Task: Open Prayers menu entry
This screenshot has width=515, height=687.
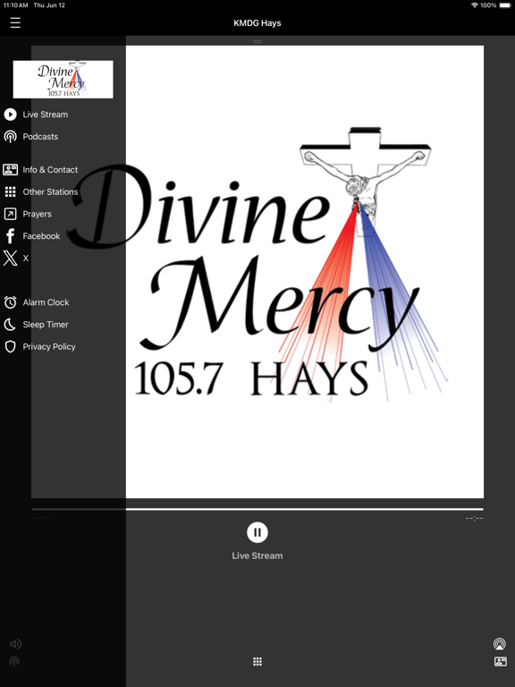Action: click(x=38, y=214)
